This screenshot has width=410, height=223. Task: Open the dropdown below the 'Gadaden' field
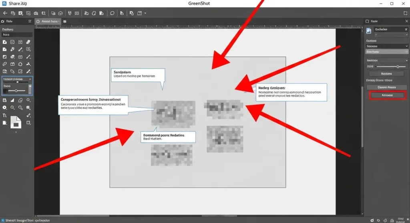pyautogui.click(x=391, y=35)
